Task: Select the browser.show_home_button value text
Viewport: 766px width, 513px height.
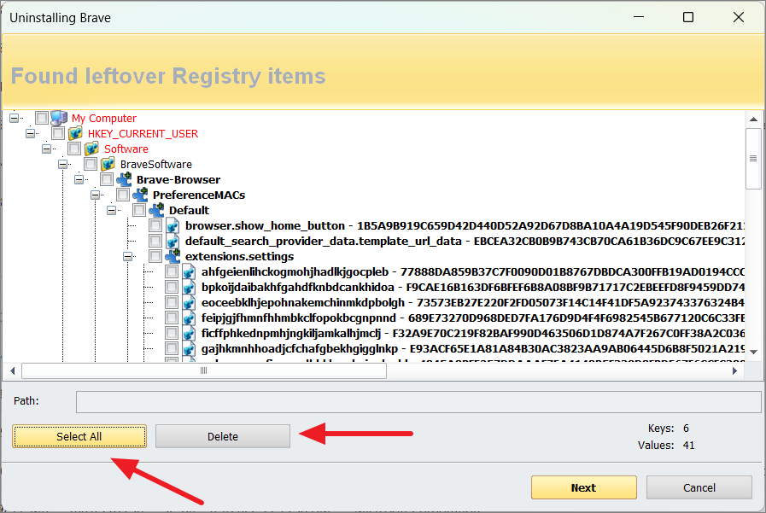Action: 465,226
